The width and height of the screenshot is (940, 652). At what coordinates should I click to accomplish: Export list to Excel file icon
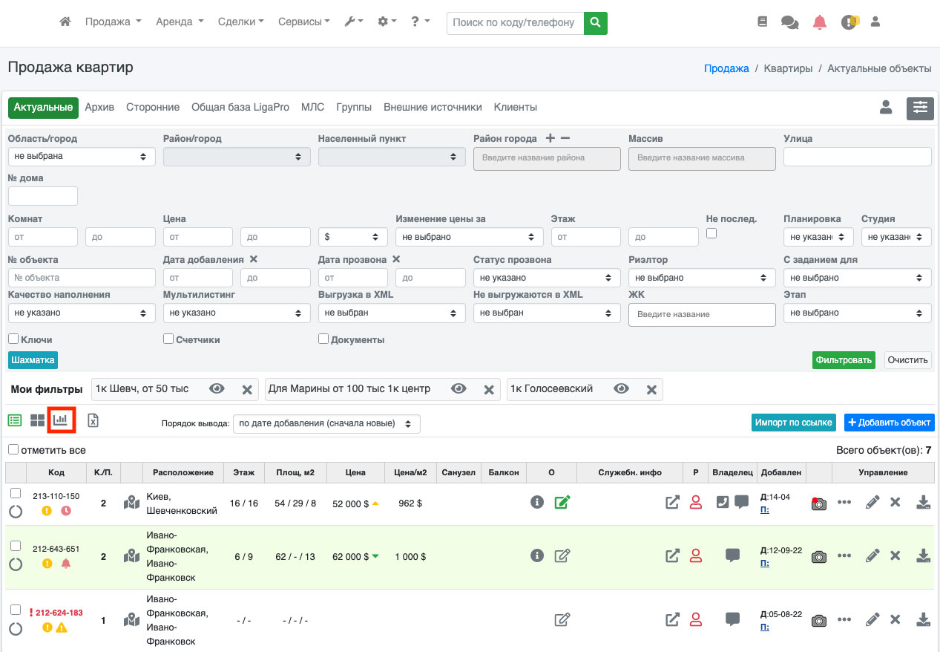pos(93,420)
